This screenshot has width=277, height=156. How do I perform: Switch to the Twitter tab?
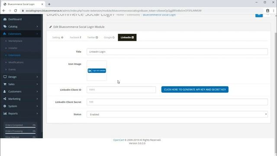[93, 37]
